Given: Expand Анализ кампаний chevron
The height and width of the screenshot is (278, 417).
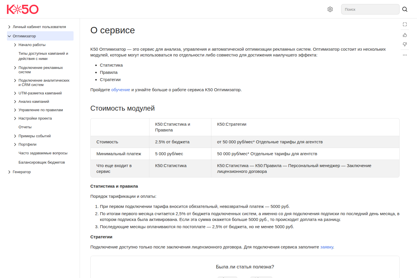Looking at the screenshot, I should (x=15, y=102).
